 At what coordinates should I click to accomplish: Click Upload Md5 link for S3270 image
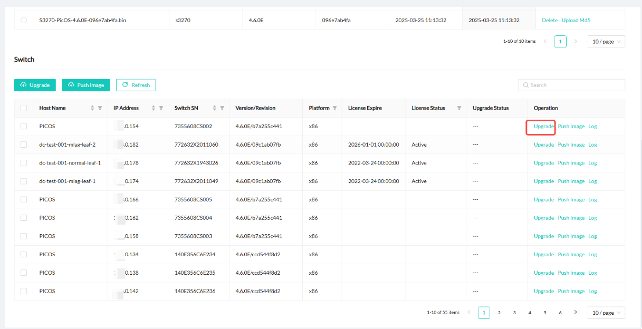pos(576,21)
